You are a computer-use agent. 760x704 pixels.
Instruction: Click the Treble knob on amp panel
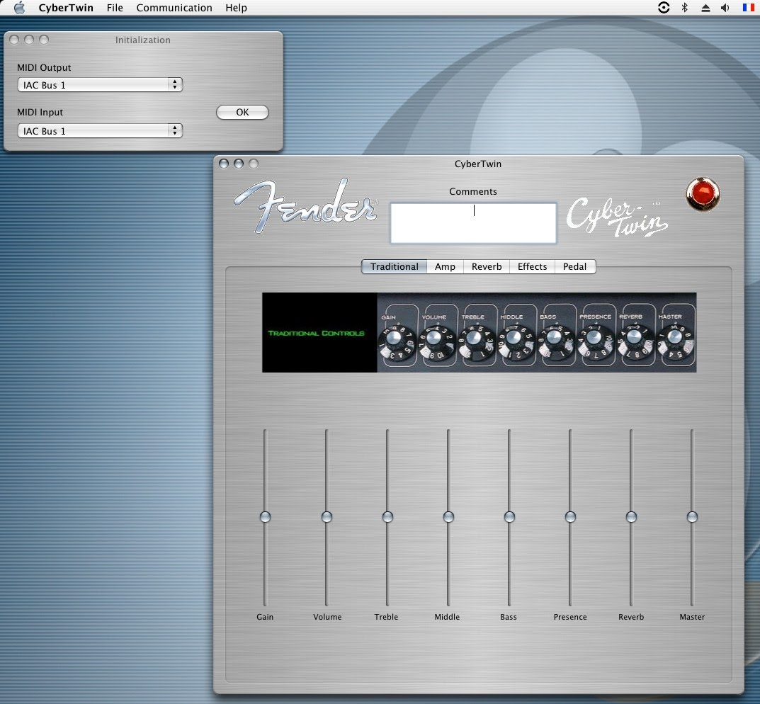click(x=477, y=344)
